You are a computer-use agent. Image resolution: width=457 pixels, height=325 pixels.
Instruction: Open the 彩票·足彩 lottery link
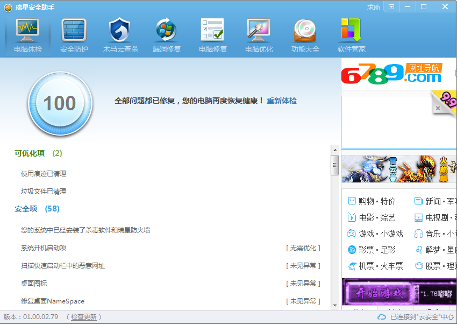point(377,250)
